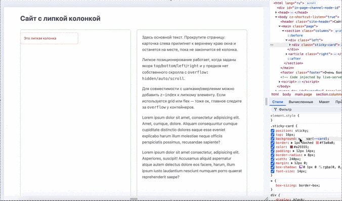Toggle the border-radius declaration checkbox
The image size is (342, 201).
tap(272, 155)
